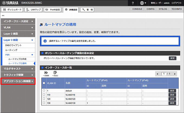Toggle the select-all checkbox in table header
This screenshot has width=184, height=113.
(x=44, y=83)
